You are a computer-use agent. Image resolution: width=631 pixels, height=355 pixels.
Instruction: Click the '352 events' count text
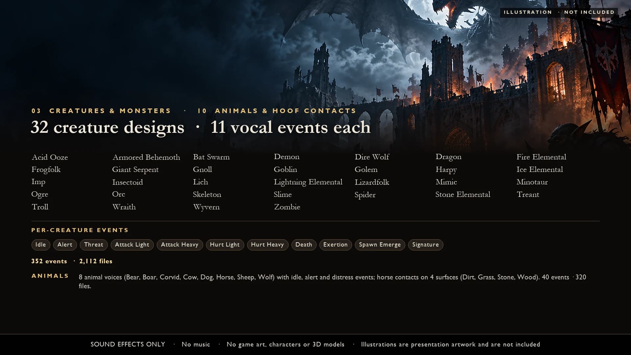pyautogui.click(x=49, y=261)
